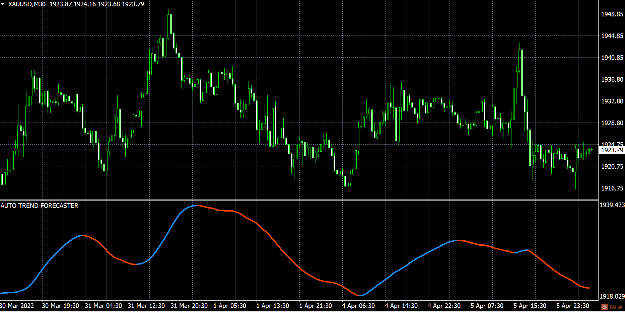Click the 31 Mar 20:30 time label
Image resolution: width=625 pixels, height=312 pixels.
tap(189, 306)
